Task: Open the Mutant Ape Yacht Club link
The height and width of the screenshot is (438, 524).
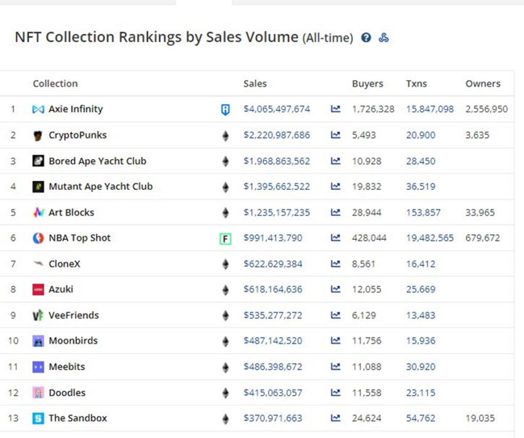Action: pyautogui.click(x=100, y=186)
